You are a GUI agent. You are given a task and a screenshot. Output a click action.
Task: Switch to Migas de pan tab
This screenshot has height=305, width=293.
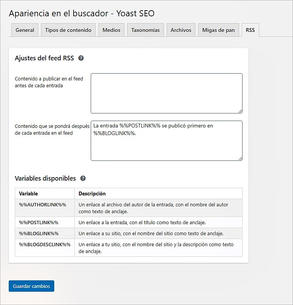tap(218, 30)
